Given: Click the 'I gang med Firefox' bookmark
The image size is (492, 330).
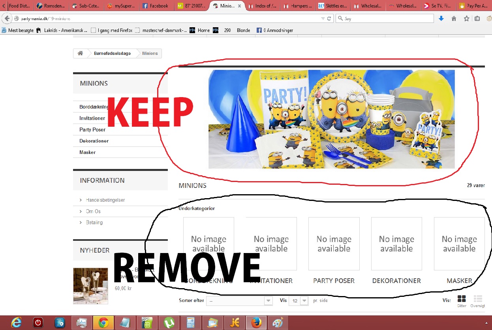Looking at the screenshot, I should point(111,30).
